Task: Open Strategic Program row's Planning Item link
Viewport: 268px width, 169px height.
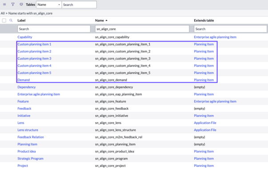Action: pos(204,159)
